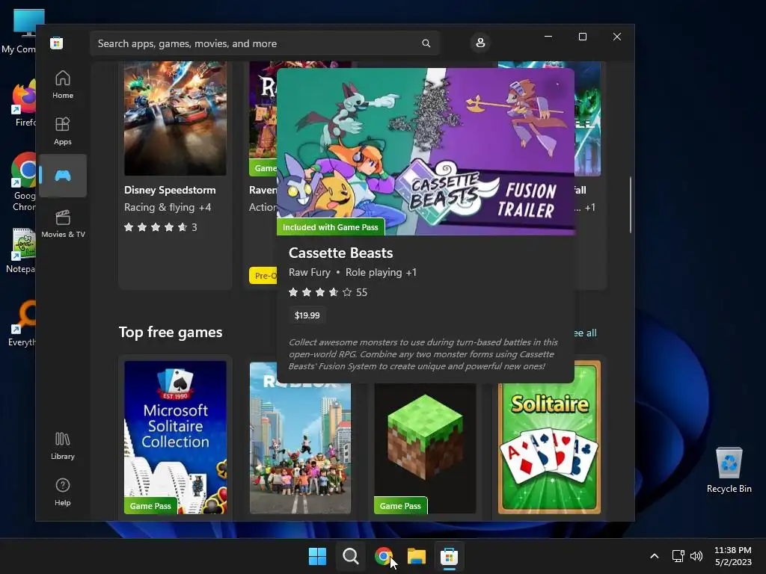Open My Computer desktop icon
The height and width of the screenshot is (574, 766).
19,31
